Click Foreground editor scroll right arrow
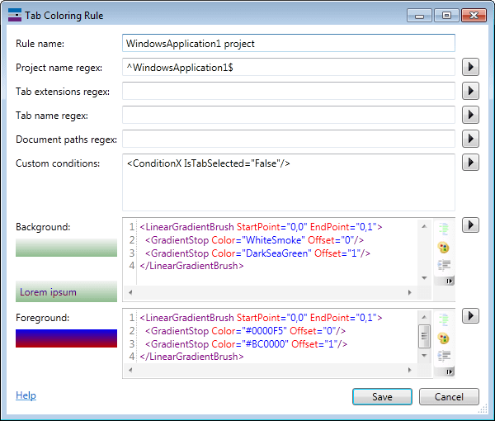Viewport: 495px width, 421px height. pos(410,370)
